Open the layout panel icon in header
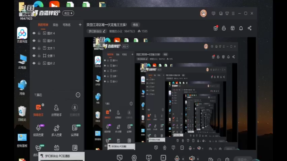The image size is (287, 161). [232, 28]
